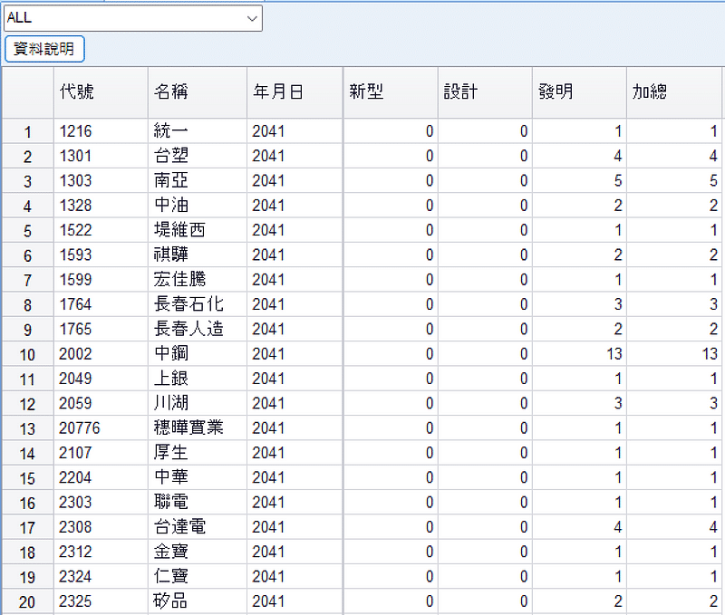Click 設計 value 0 in 台達電 row
This screenshot has width=725, height=615.
pos(485,527)
